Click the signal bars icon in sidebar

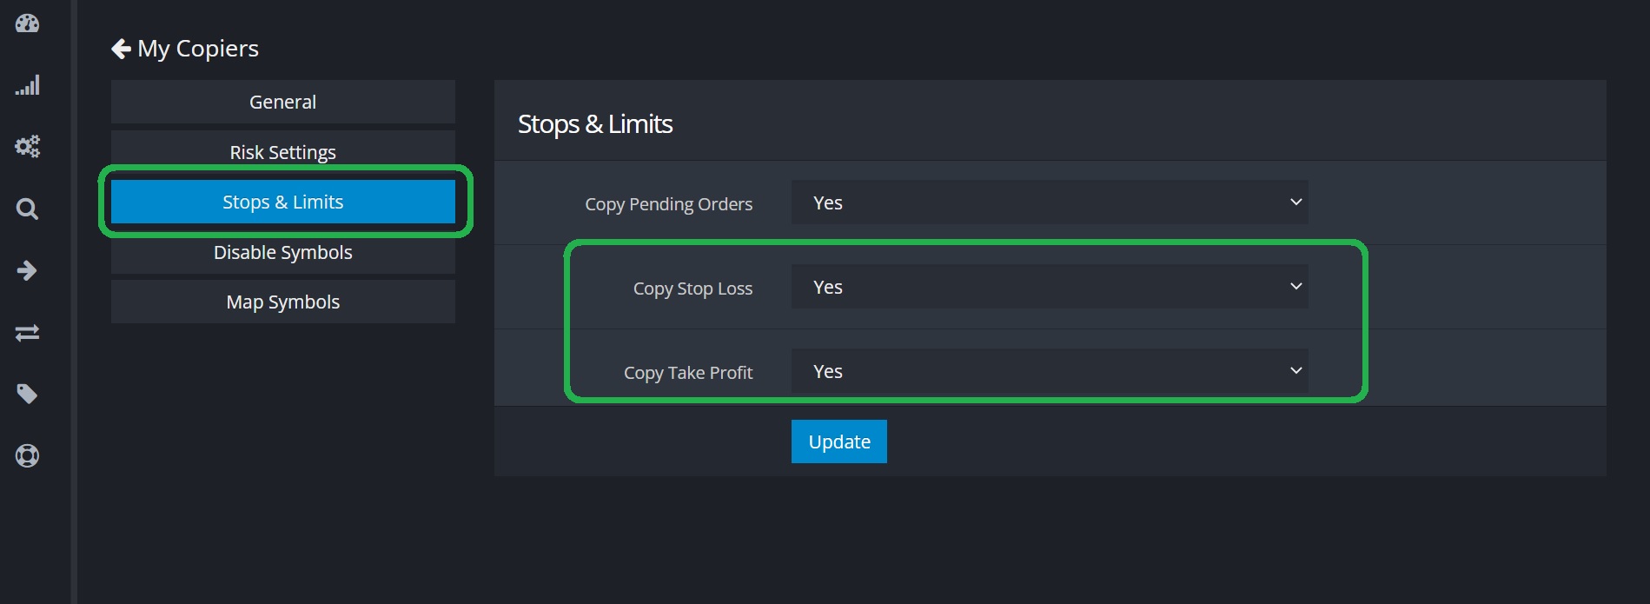(27, 85)
